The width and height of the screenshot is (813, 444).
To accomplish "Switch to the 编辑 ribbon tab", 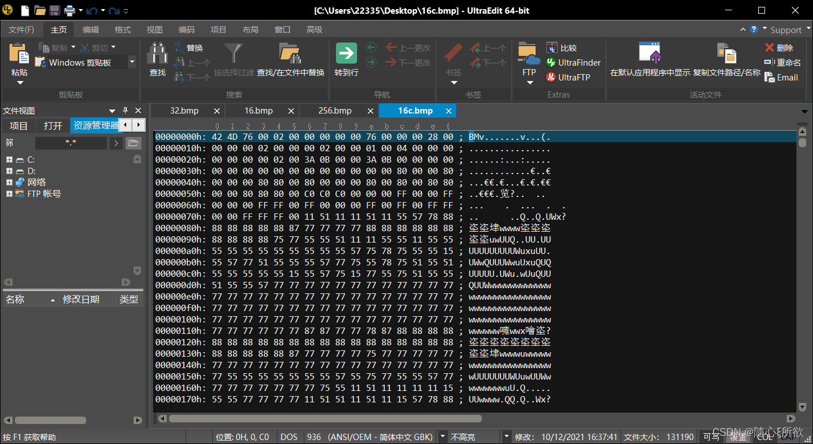I will [x=91, y=30].
